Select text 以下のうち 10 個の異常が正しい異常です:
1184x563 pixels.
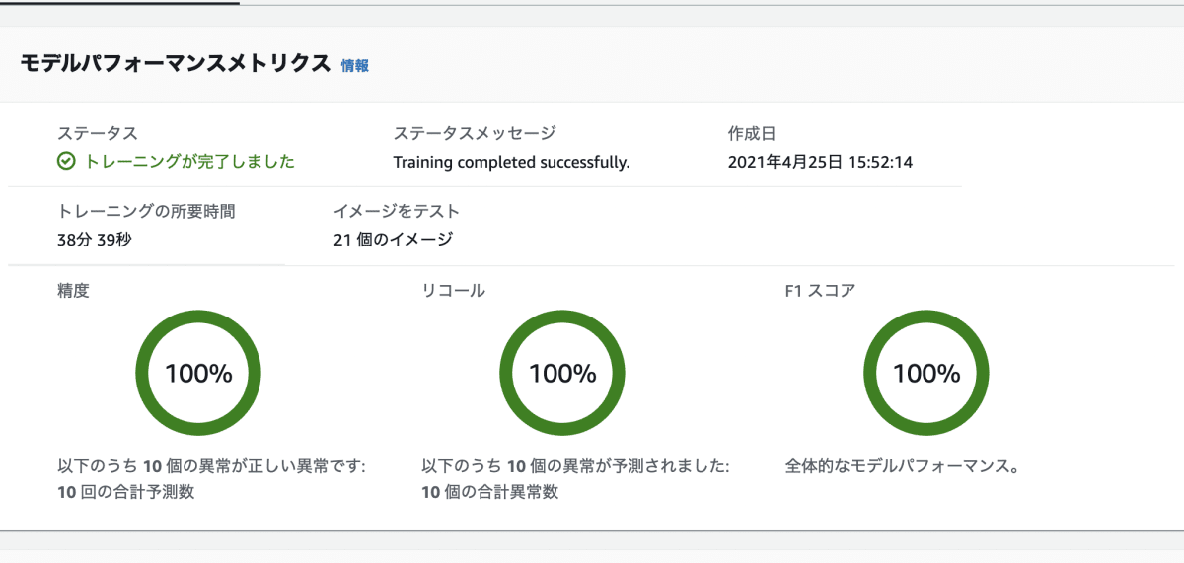click(x=211, y=465)
